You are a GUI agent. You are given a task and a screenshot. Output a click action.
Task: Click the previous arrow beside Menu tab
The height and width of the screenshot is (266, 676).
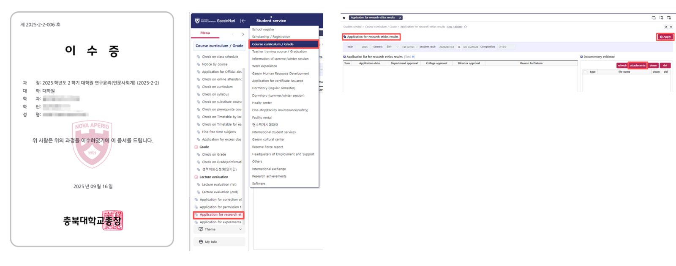click(x=233, y=34)
